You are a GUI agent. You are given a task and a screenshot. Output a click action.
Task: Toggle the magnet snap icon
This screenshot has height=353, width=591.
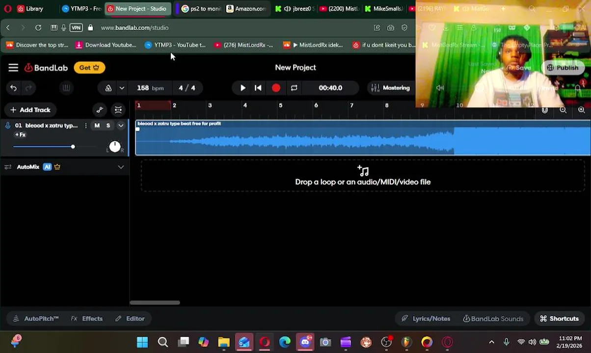tap(545, 110)
